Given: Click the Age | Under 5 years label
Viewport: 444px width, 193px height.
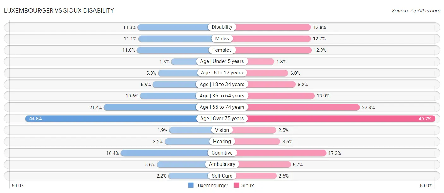Looking at the screenshot, I should tap(222, 61).
